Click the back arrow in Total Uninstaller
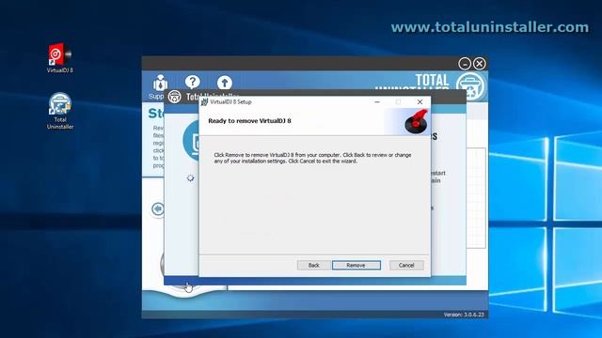Image resolution: width=602 pixels, height=338 pixels. (158, 208)
